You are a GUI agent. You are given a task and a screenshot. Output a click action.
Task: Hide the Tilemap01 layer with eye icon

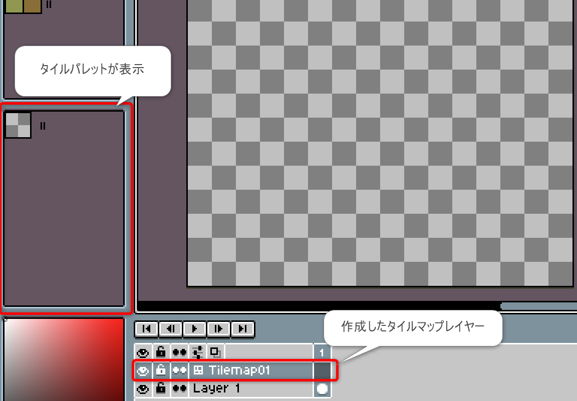click(x=143, y=370)
